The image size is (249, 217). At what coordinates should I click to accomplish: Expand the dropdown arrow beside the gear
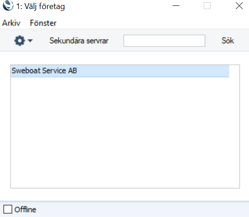(x=30, y=41)
